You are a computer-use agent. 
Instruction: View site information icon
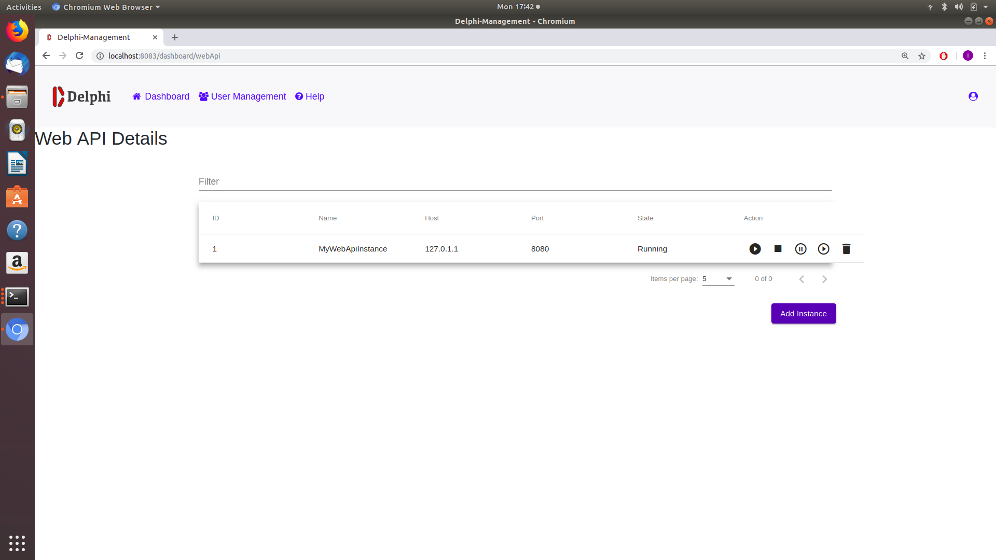click(100, 56)
